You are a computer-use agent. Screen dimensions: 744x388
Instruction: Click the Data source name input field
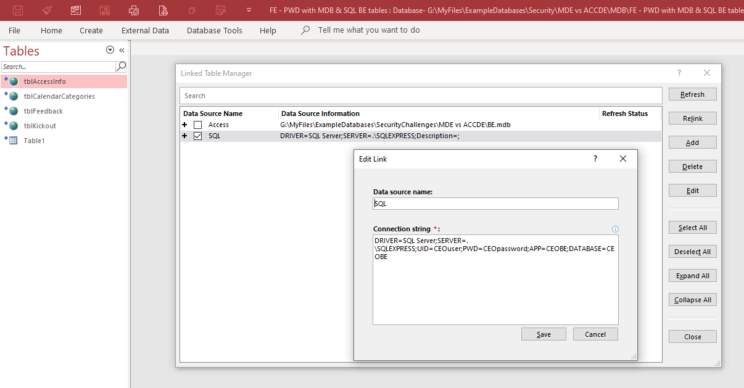click(x=495, y=204)
